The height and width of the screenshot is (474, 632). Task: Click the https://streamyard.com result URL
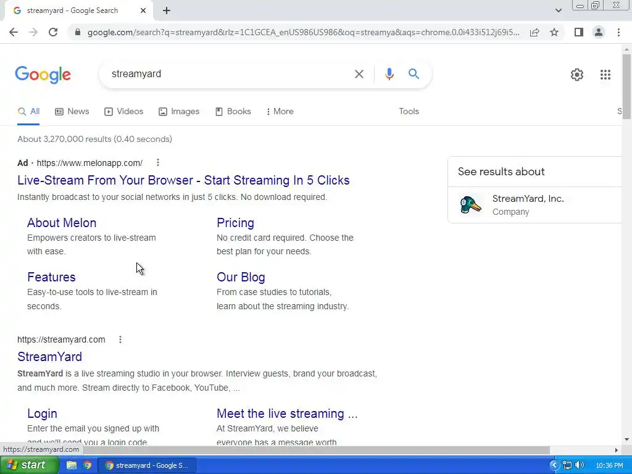61,340
